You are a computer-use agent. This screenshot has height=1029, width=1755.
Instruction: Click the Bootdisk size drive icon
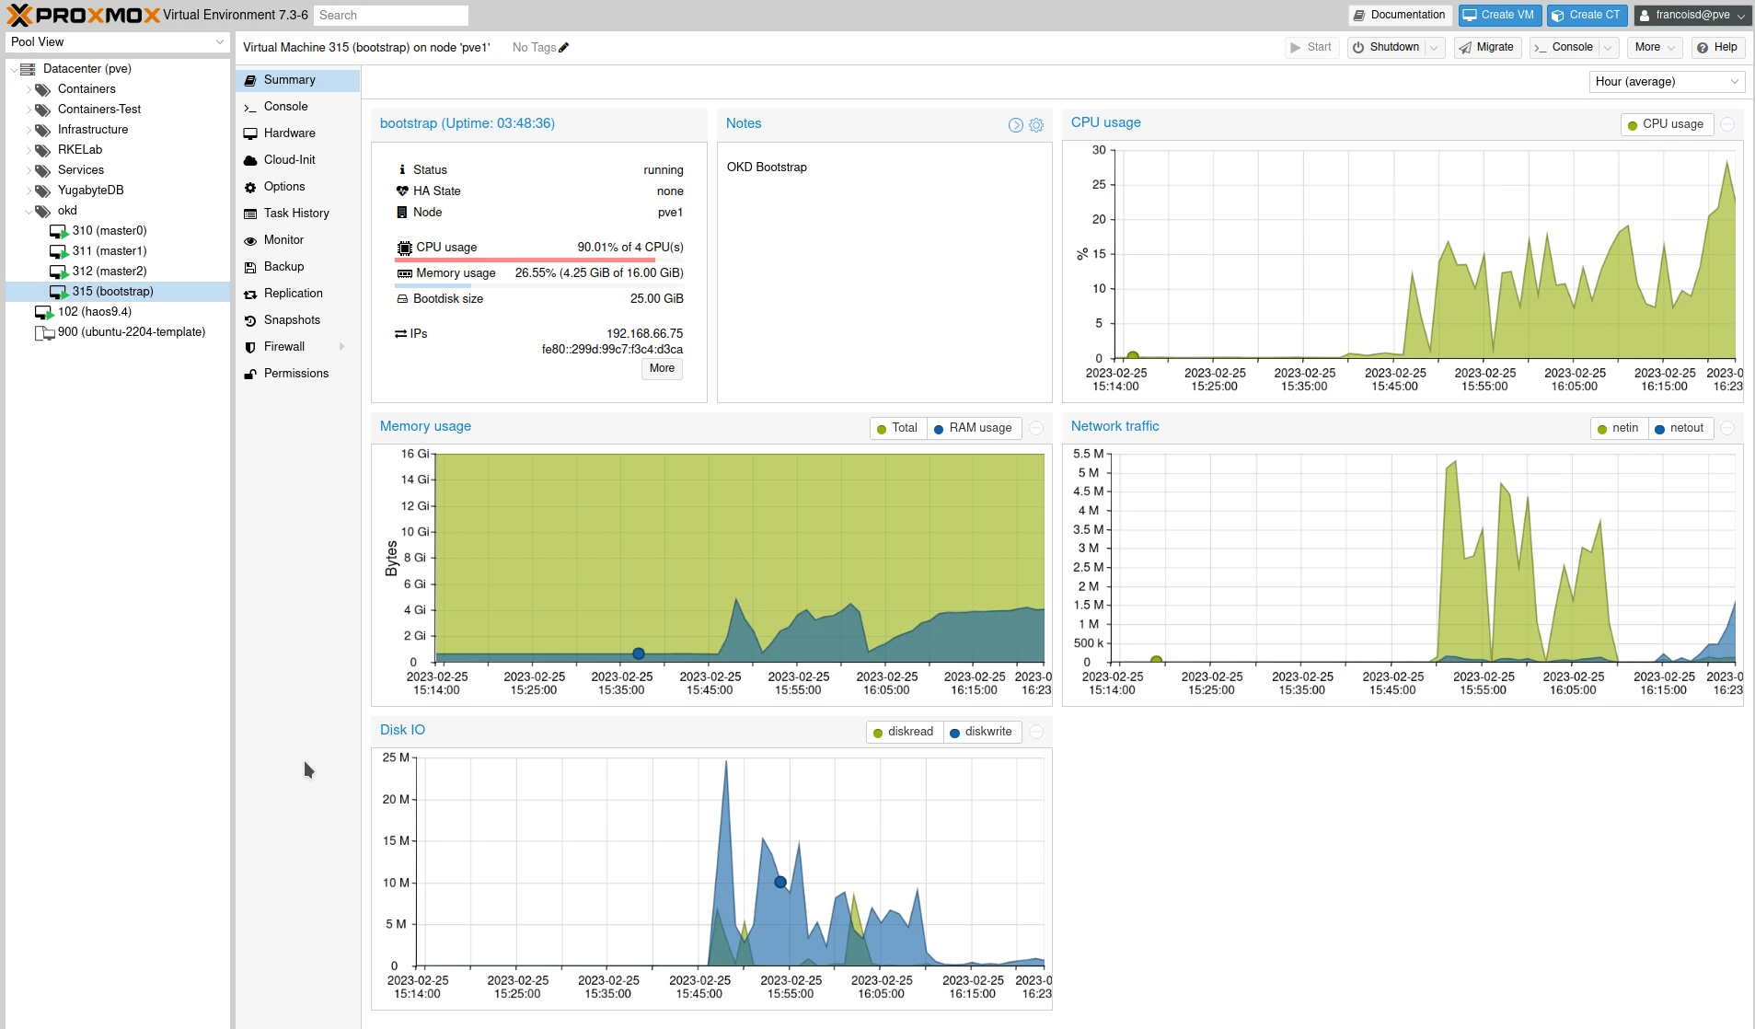point(402,299)
